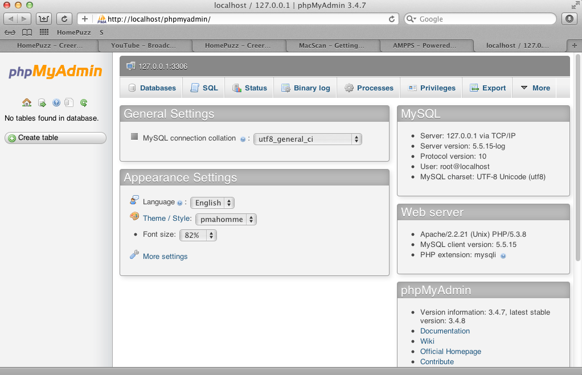Show all bookmarks via open book icon
This screenshot has width=582, height=375.
coord(27,32)
